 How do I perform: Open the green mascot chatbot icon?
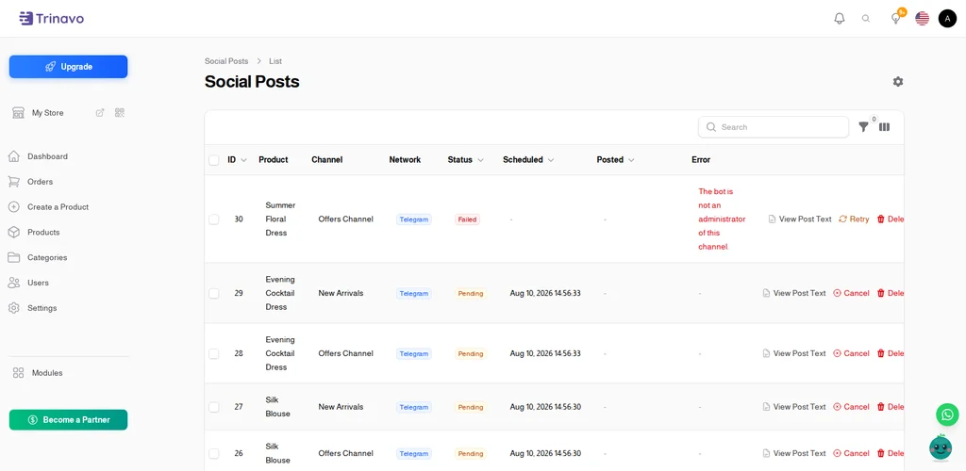[941, 447]
